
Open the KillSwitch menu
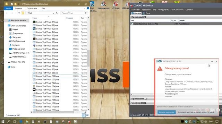click(136, 10)
